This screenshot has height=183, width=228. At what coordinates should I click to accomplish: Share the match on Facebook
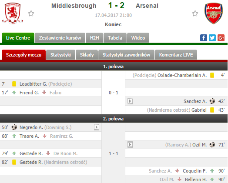pyautogui.click(x=204, y=38)
